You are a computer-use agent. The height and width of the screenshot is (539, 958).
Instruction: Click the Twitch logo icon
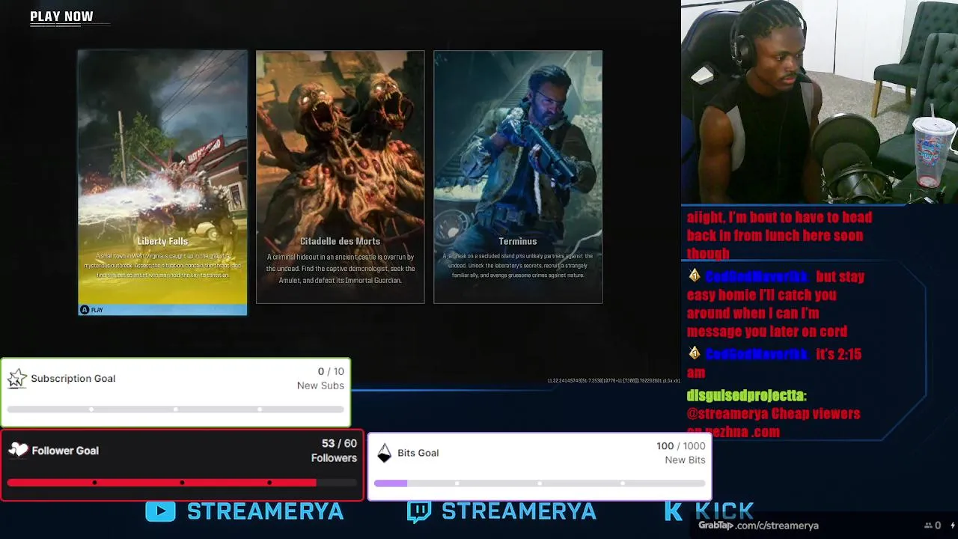(x=419, y=511)
